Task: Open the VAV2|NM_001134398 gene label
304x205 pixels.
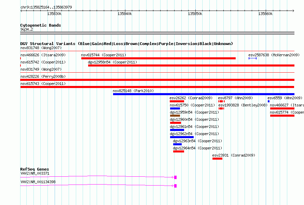Action: tap(38, 182)
